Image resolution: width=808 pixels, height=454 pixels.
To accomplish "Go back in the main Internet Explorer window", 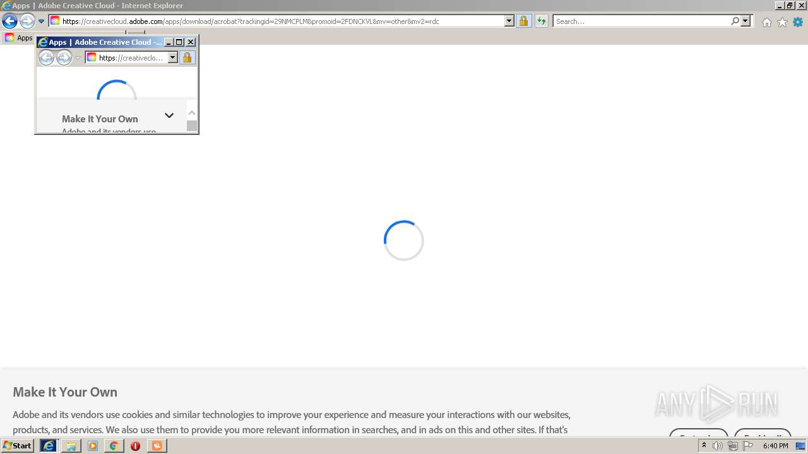I will click(x=9, y=21).
